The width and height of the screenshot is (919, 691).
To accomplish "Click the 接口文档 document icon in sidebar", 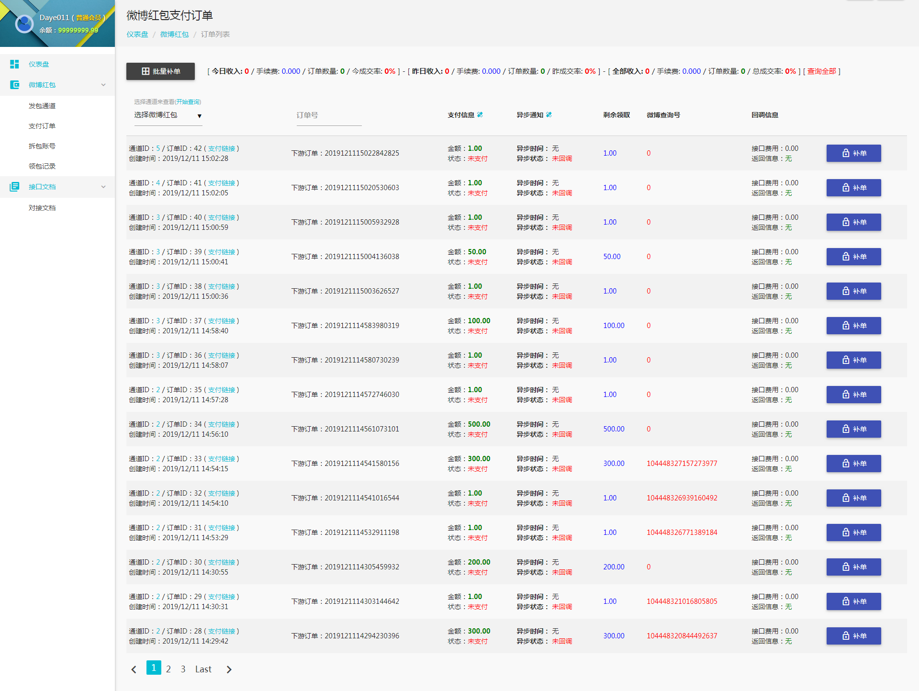I will coord(14,187).
